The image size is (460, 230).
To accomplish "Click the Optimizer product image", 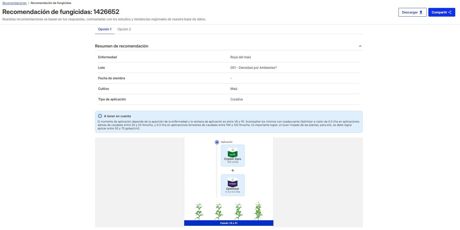I will pyautogui.click(x=233, y=182).
